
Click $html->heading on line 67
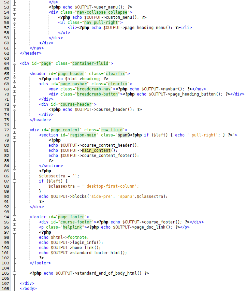point(82,79)
